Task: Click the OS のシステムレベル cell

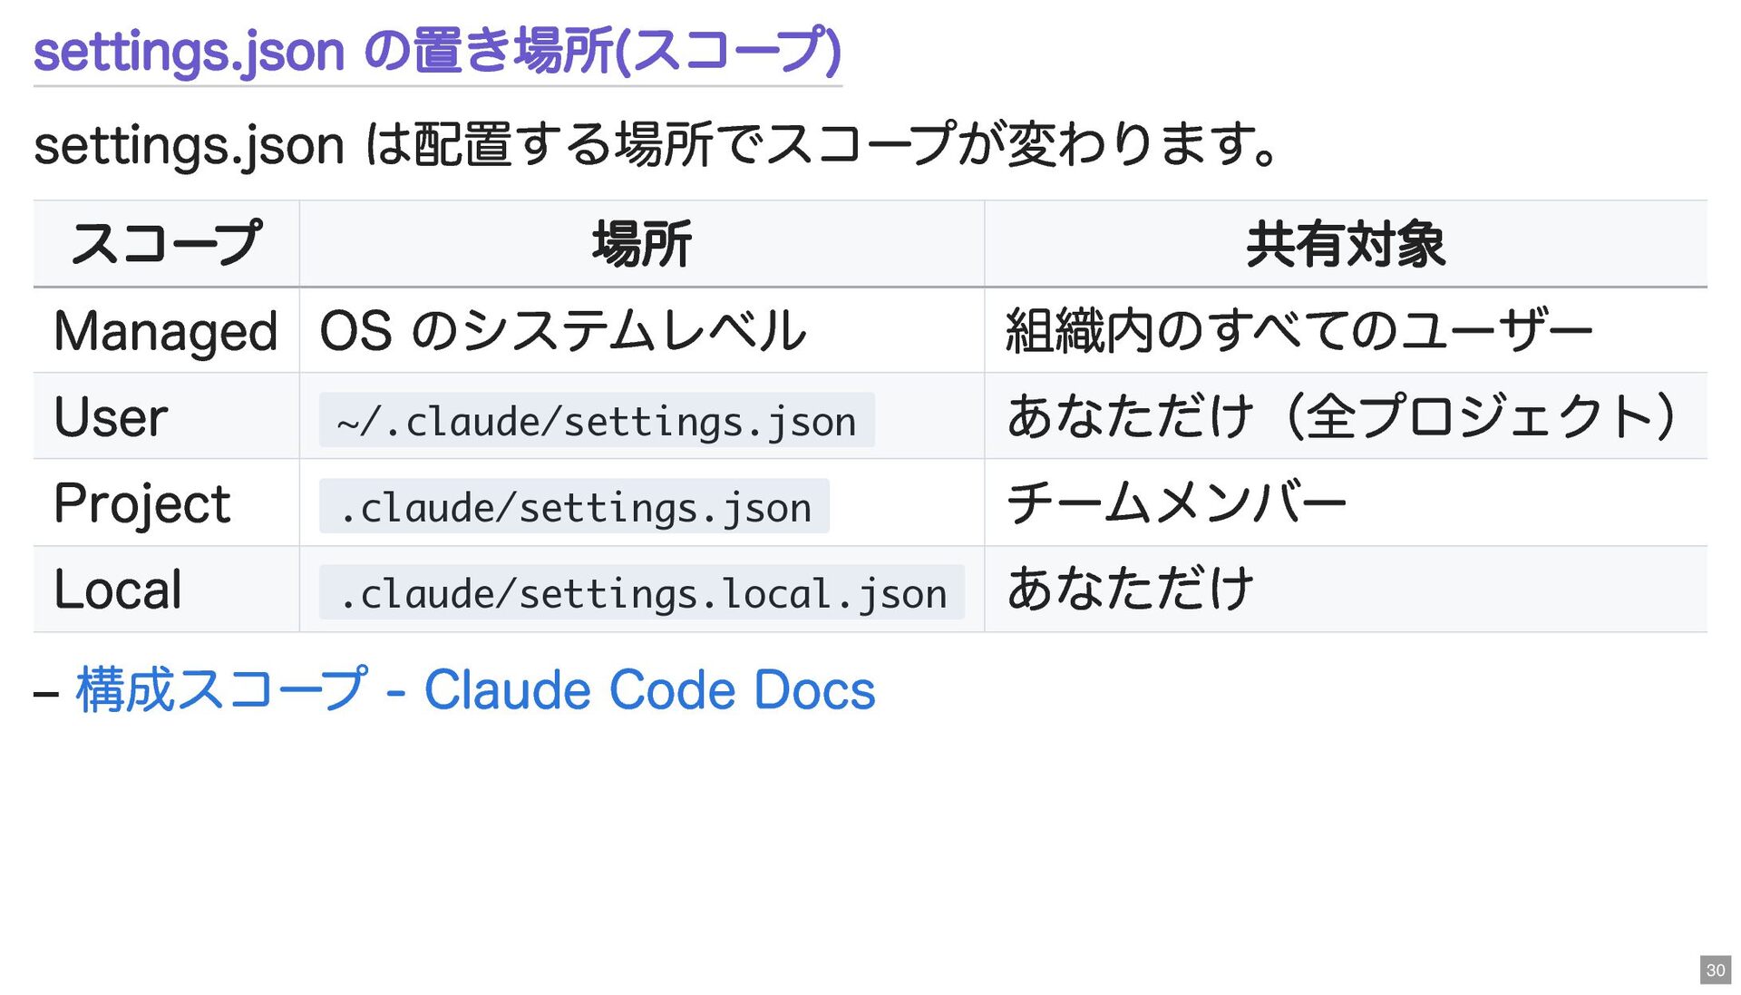Action: point(562,331)
